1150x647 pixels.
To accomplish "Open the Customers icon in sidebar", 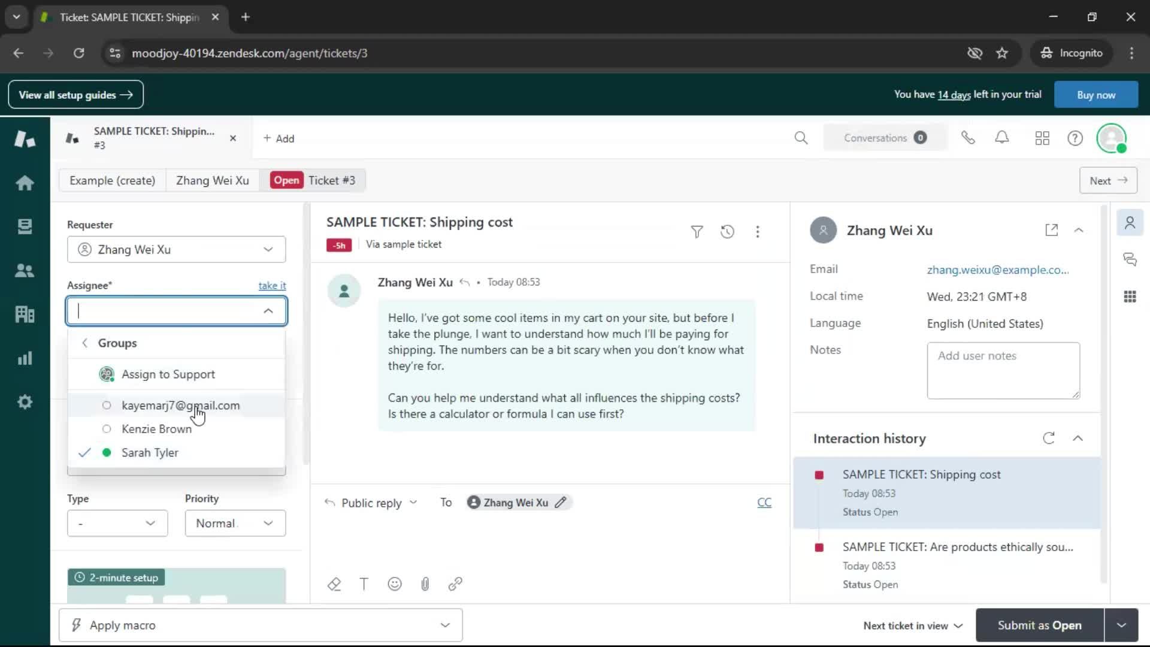I will 25,270.
